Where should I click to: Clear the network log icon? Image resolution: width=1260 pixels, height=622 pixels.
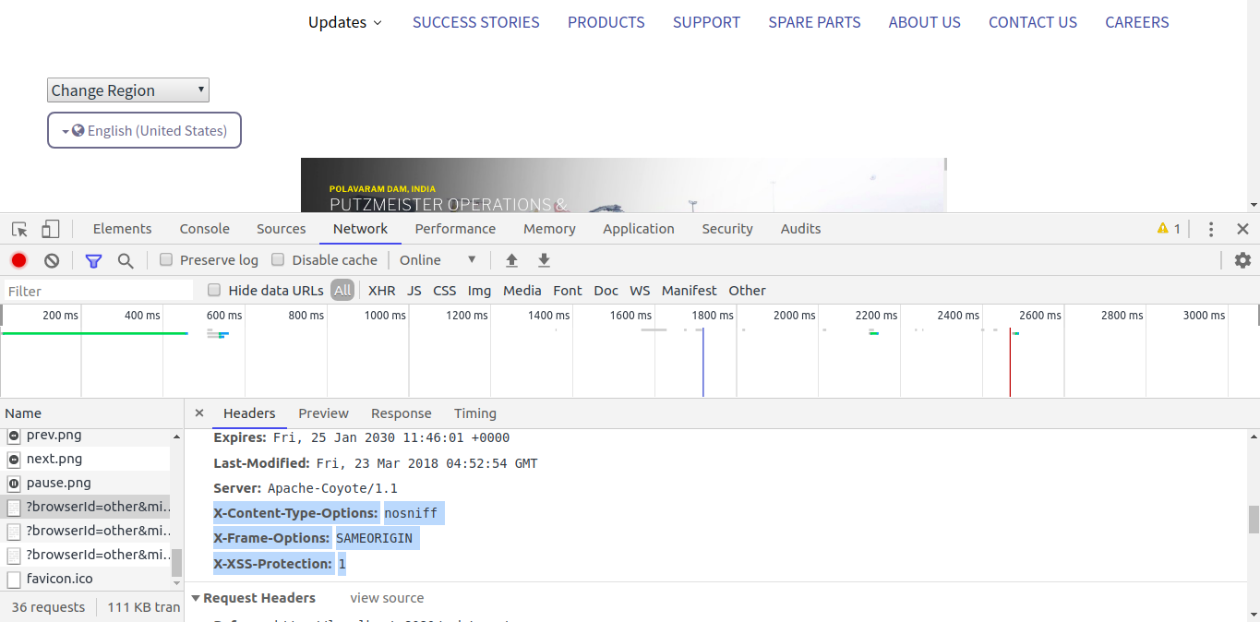[52, 260]
